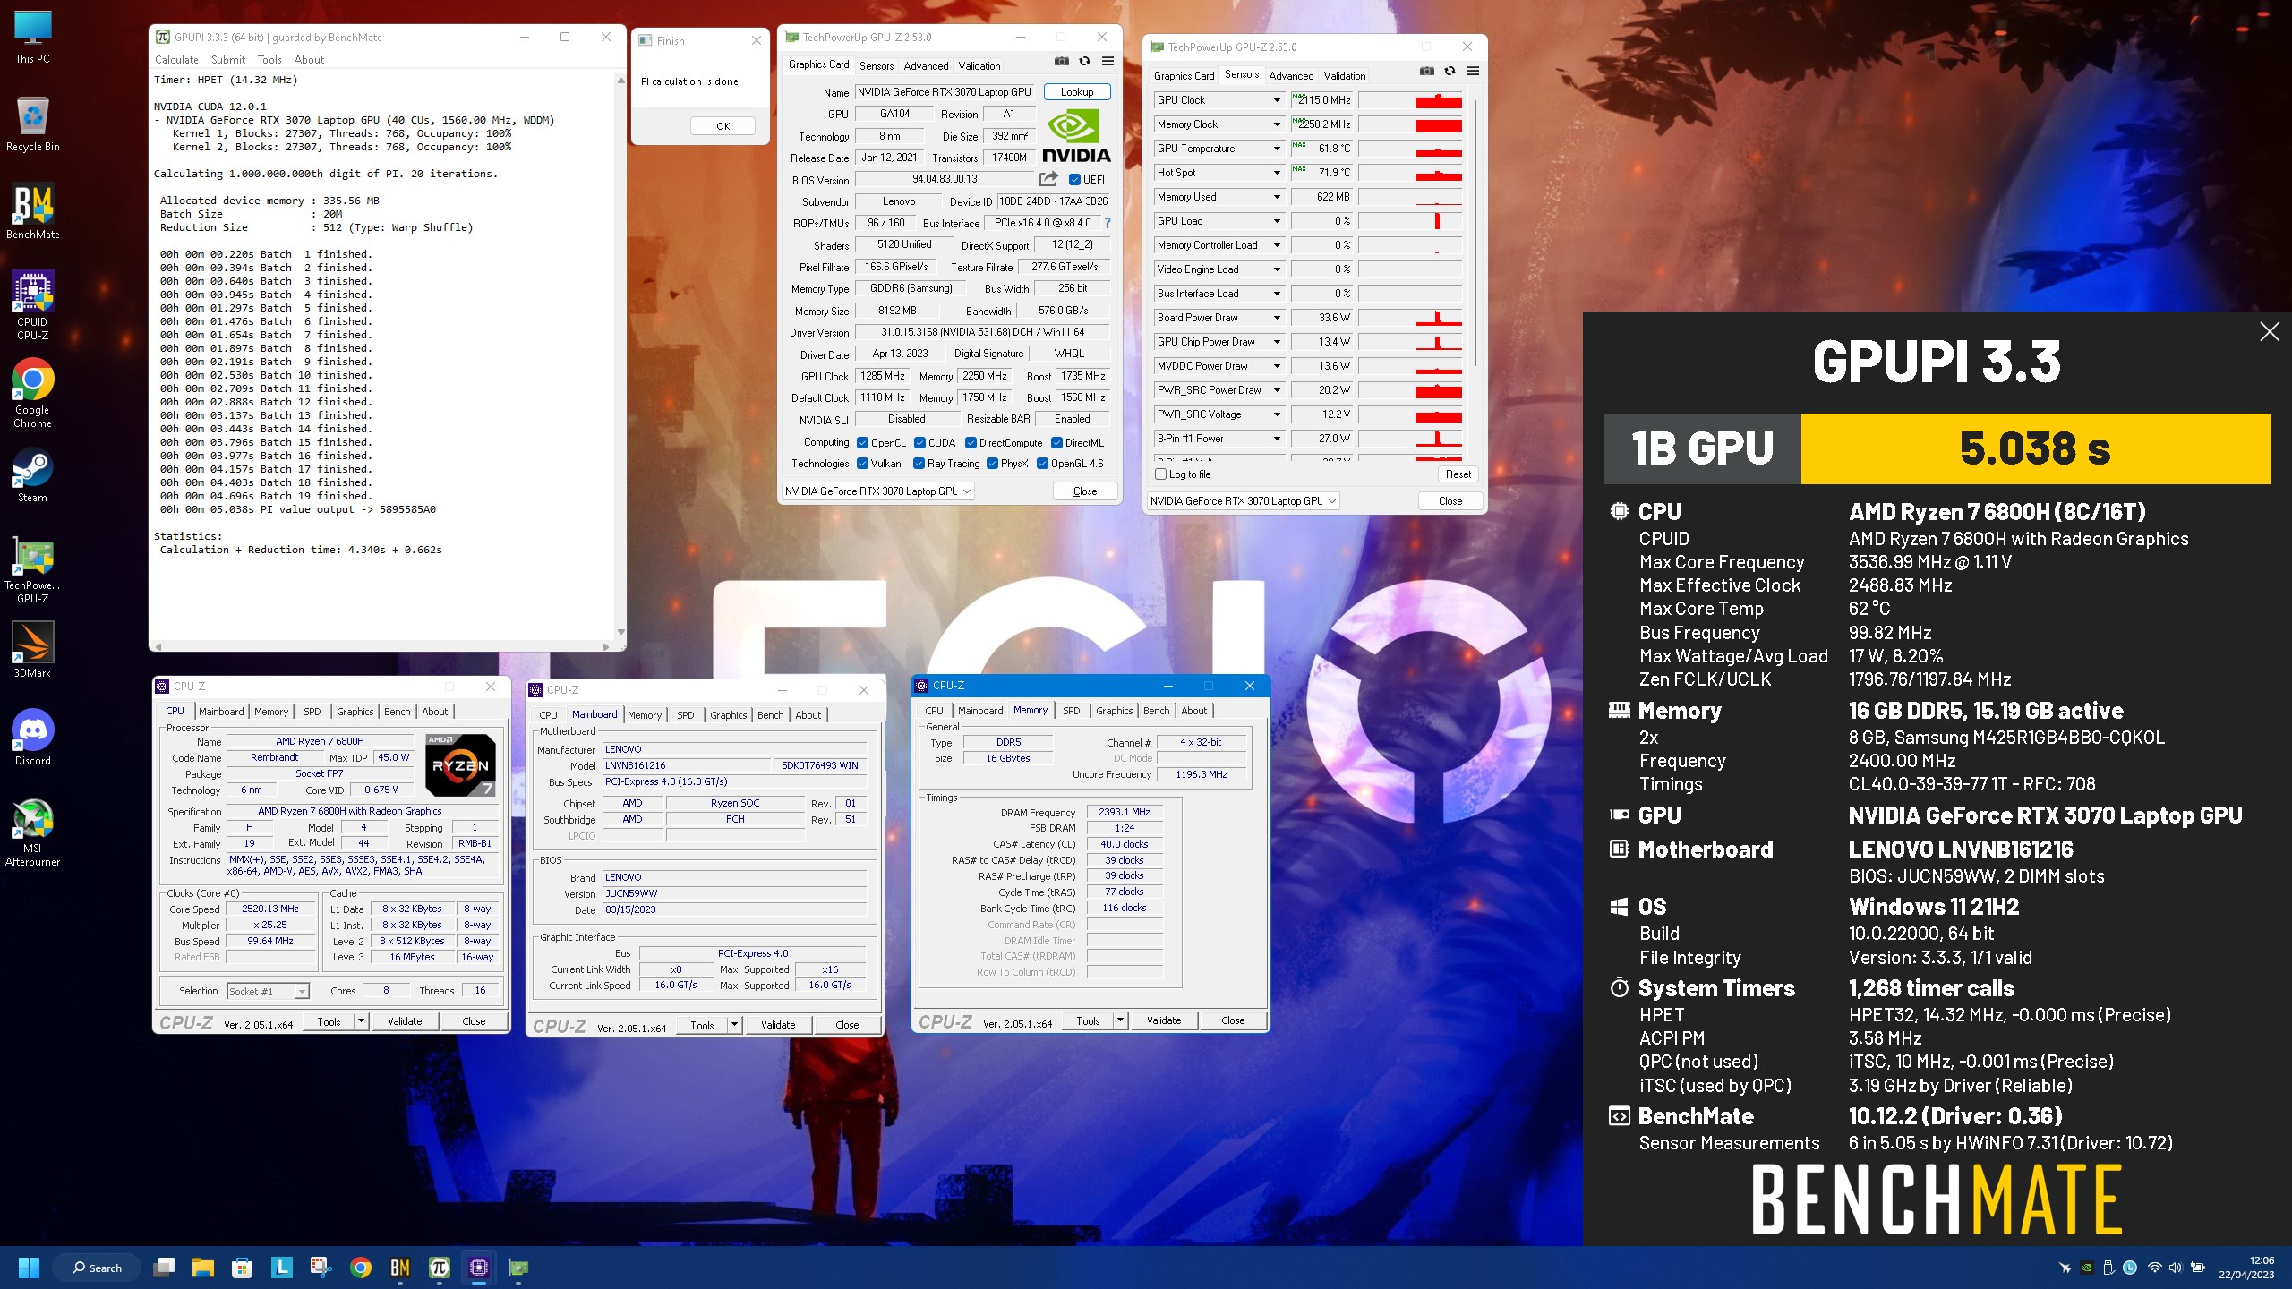This screenshot has height=1289, width=2292.
Task: Click BIOS version share/export icon in GPU-Z
Action: point(1048,179)
